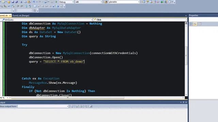Click the editor horizontal scrollbar thumb
The height and width of the screenshot is (122, 218).
68,98
